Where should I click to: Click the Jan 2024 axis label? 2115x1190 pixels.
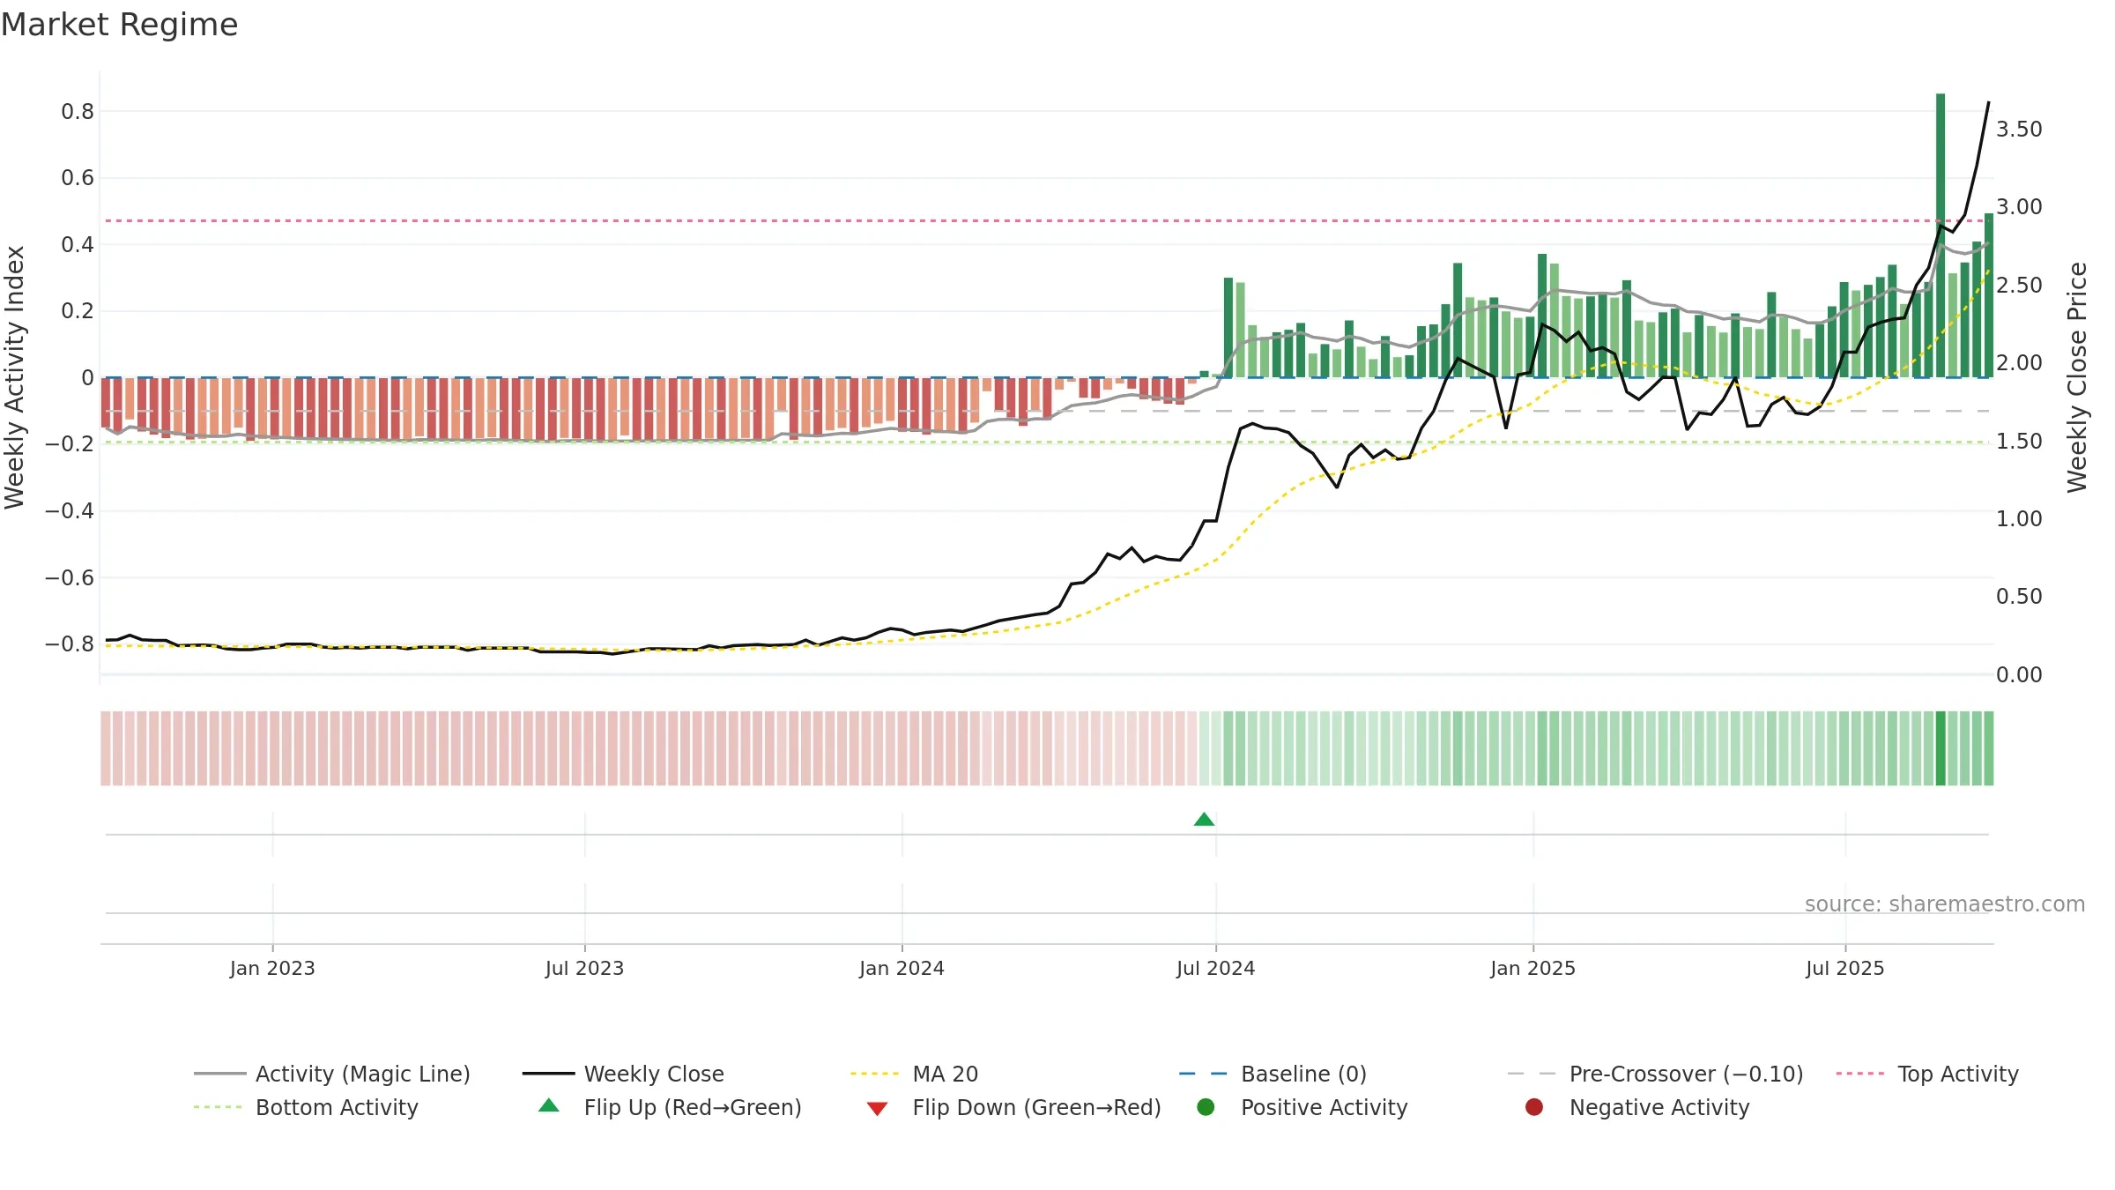click(902, 969)
